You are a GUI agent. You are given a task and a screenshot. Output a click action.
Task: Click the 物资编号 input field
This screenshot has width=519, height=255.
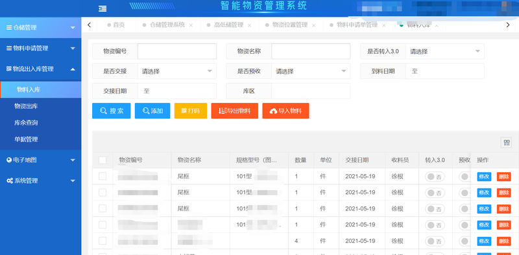[177, 52]
